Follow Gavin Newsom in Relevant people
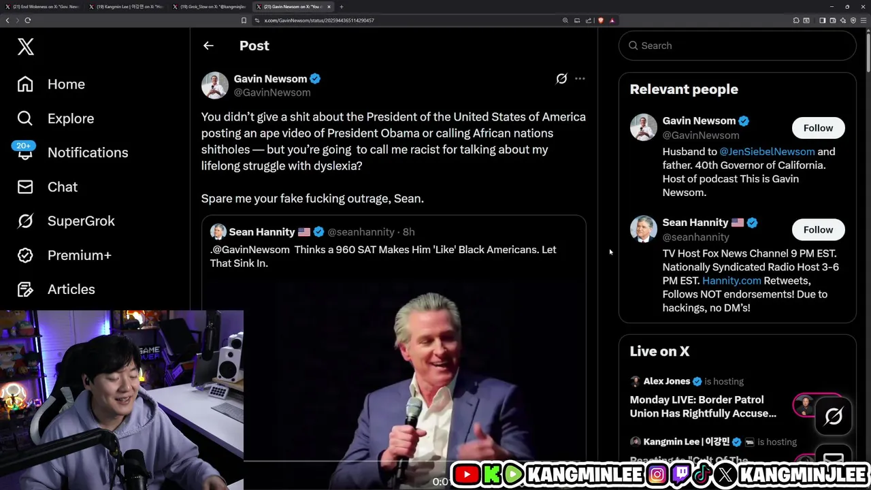The width and height of the screenshot is (871, 490). coord(818,128)
